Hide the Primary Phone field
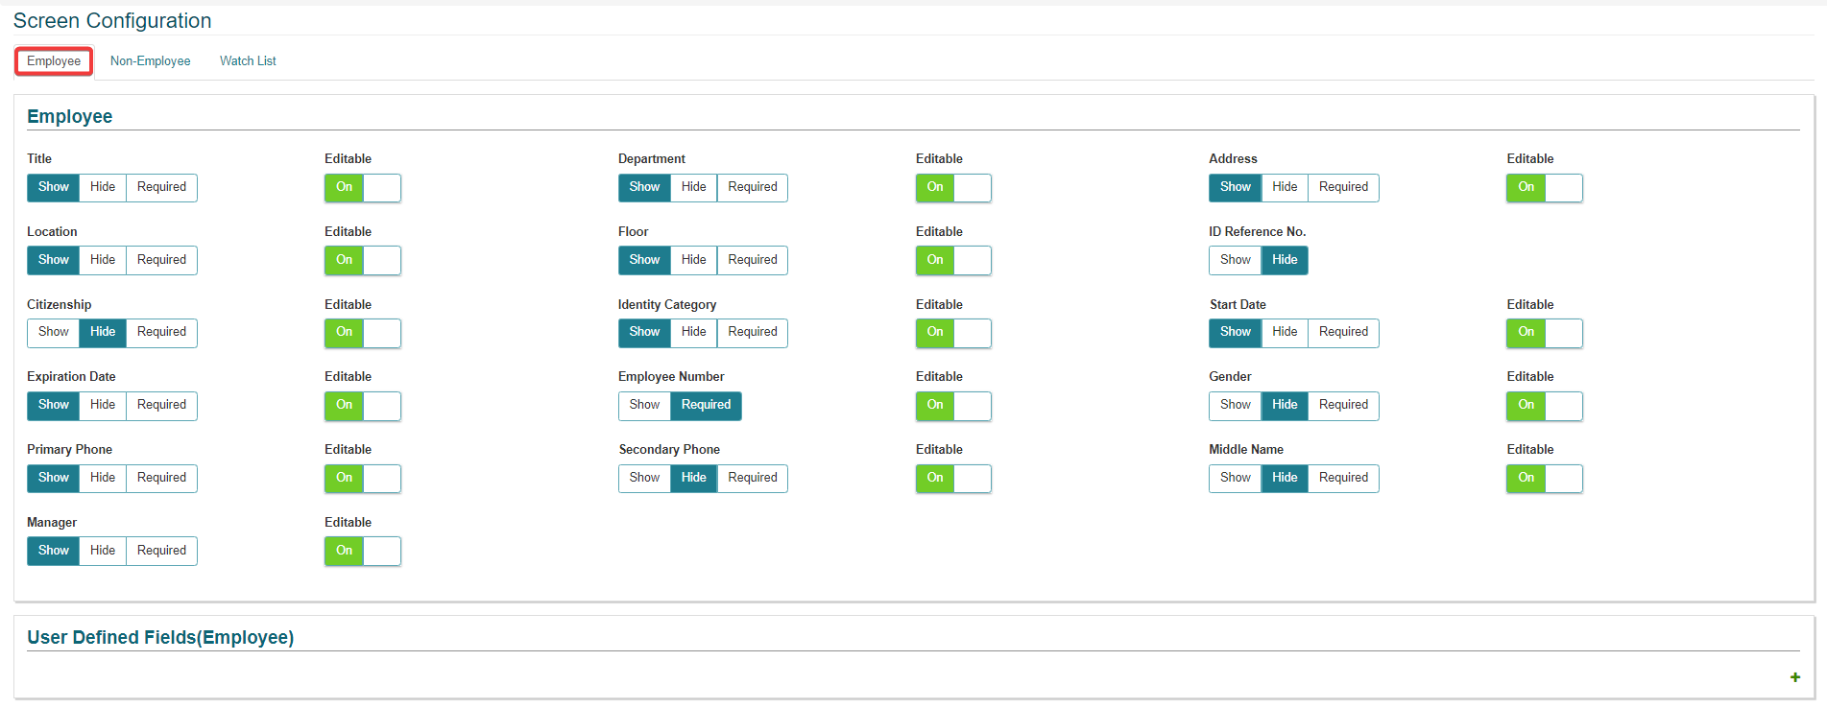This screenshot has height=708, width=1827. (103, 479)
